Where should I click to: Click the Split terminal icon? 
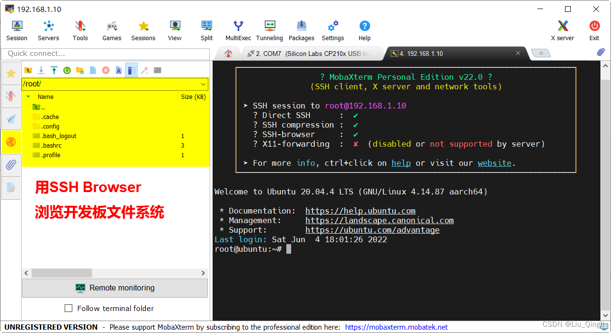click(x=207, y=31)
